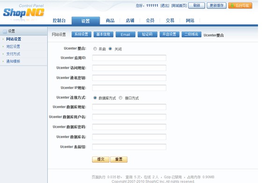Choose the 数据库方式 connection radio

point(95,98)
